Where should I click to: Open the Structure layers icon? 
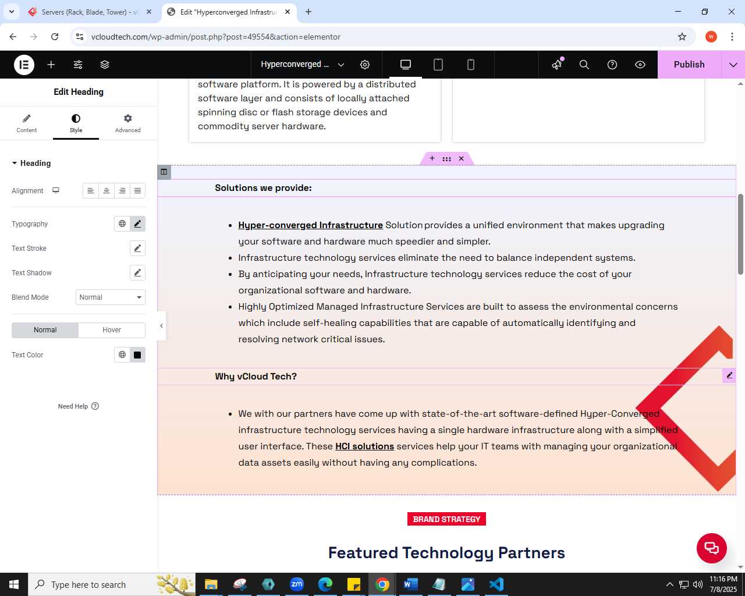105,65
